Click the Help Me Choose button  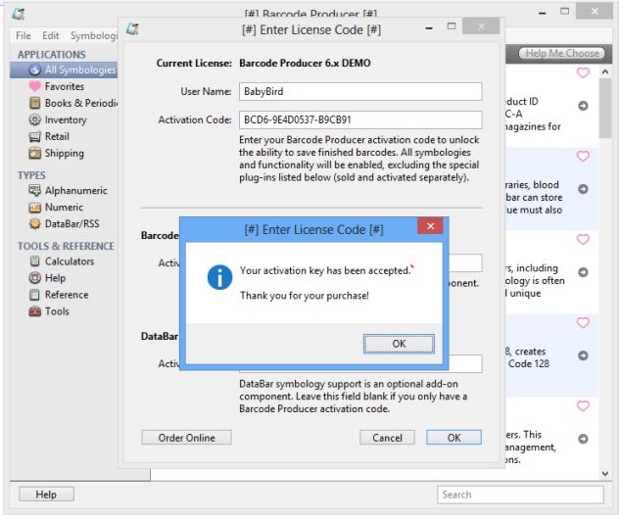tap(562, 53)
